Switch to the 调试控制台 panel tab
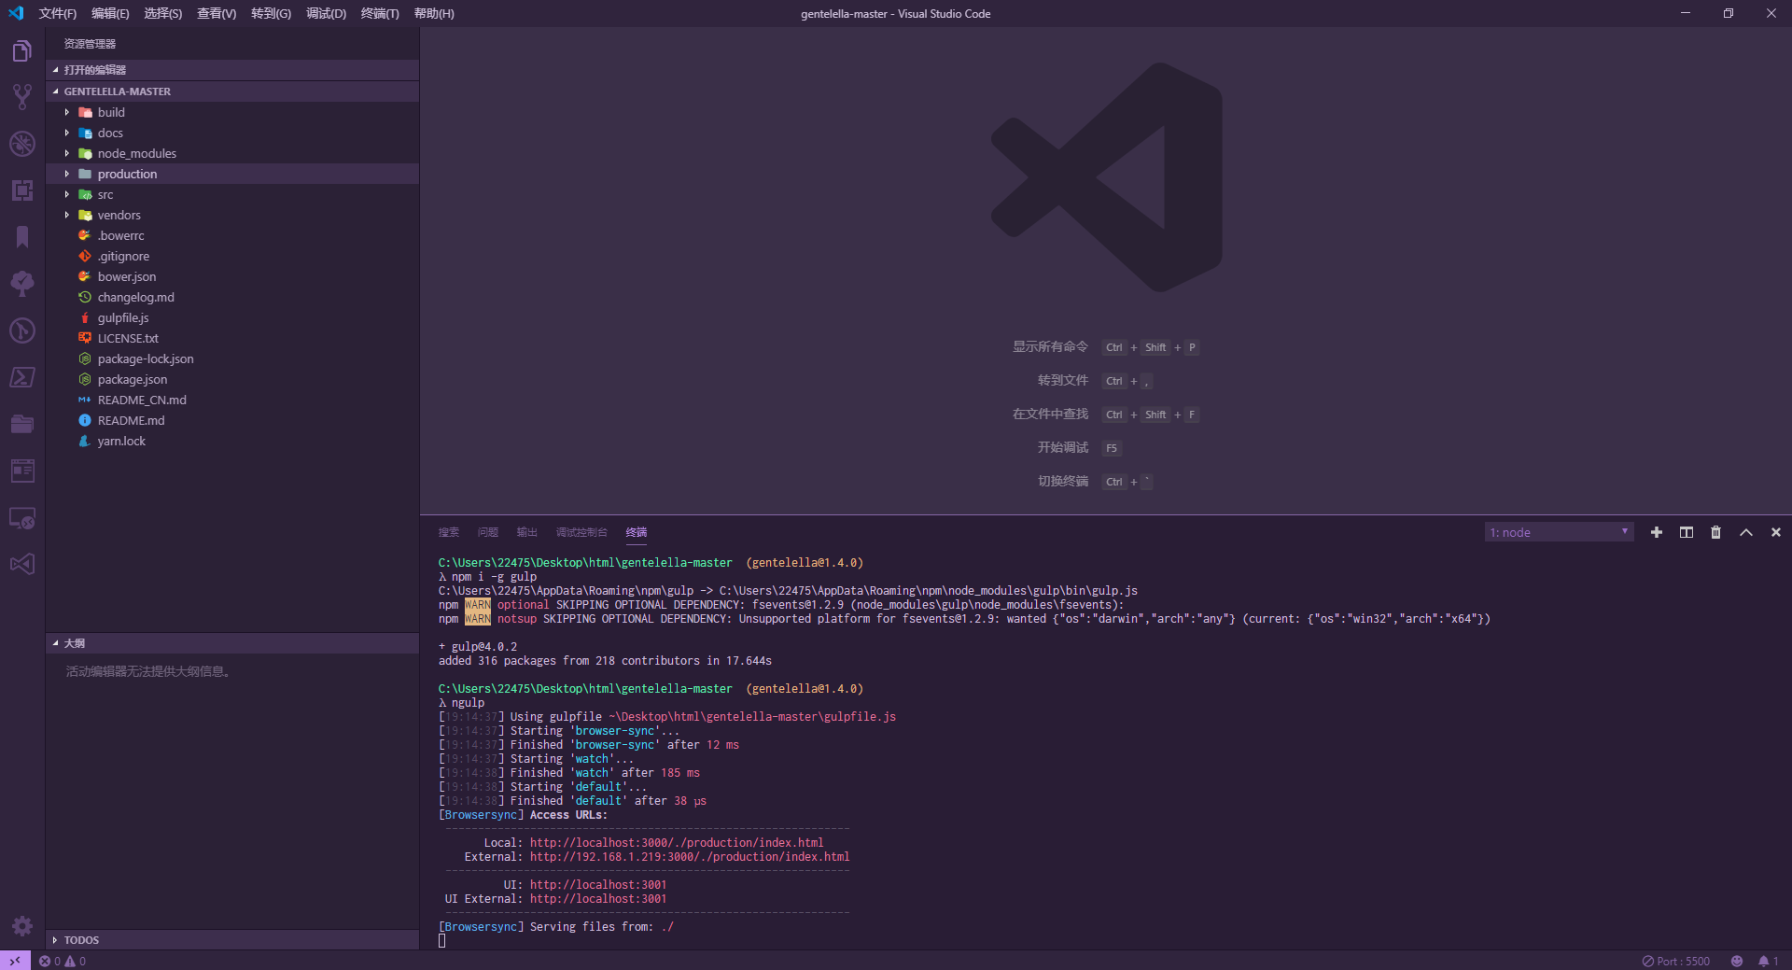1792x970 pixels. [x=581, y=532]
